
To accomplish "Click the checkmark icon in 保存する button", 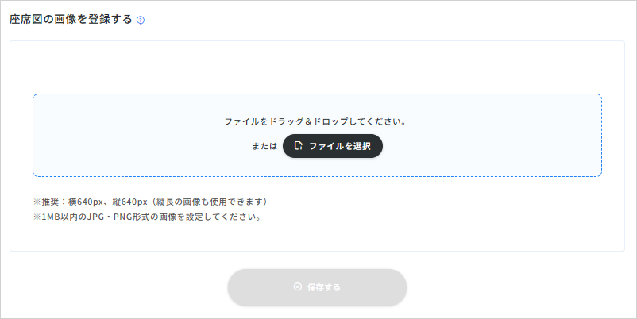I will click(x=298, y=287).
